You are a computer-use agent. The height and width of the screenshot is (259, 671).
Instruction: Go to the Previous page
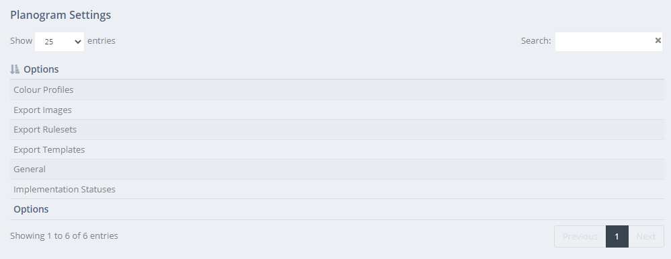(x=580, y=236)
